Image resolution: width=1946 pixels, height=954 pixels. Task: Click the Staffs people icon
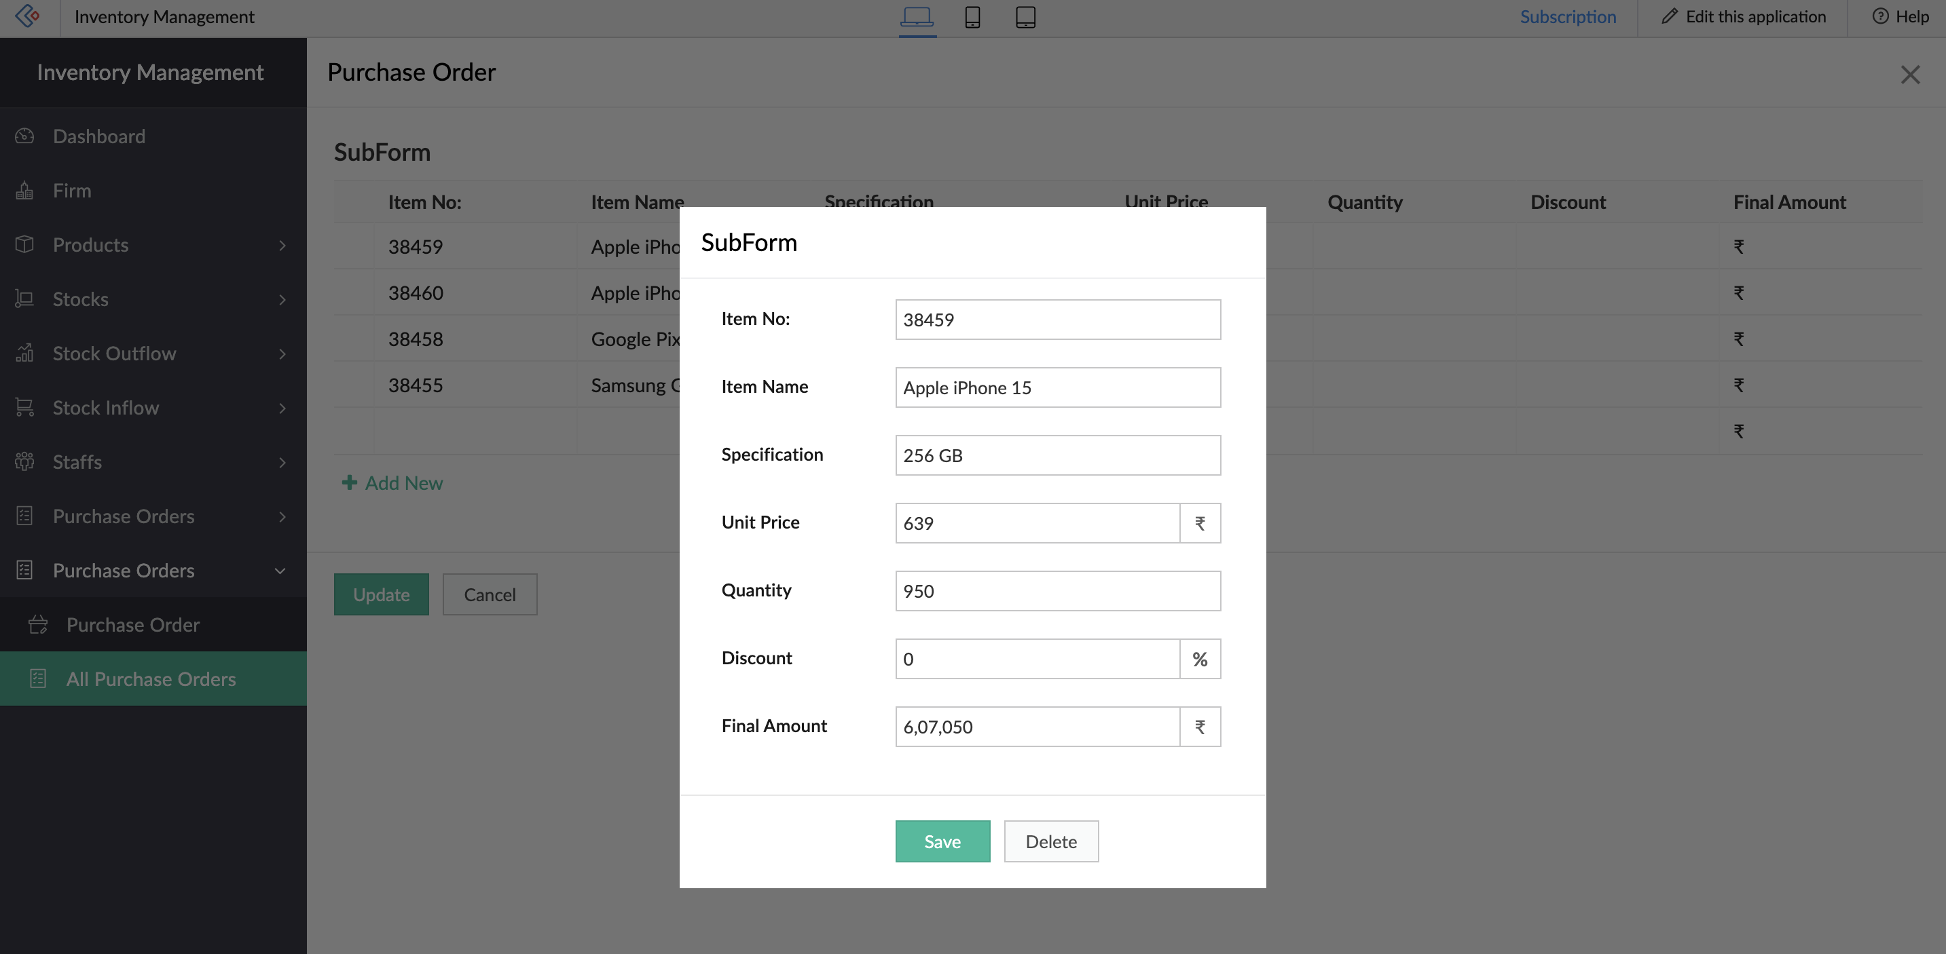point(25,462)
